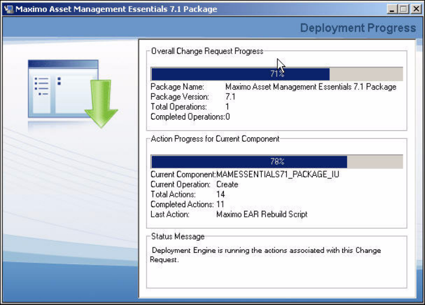Image resolution: width=425 pixels, height=305 pixels.
Task: Click the MAMESSENTIALS71_PACKAGE_IU component name
Action: [278, 174]
